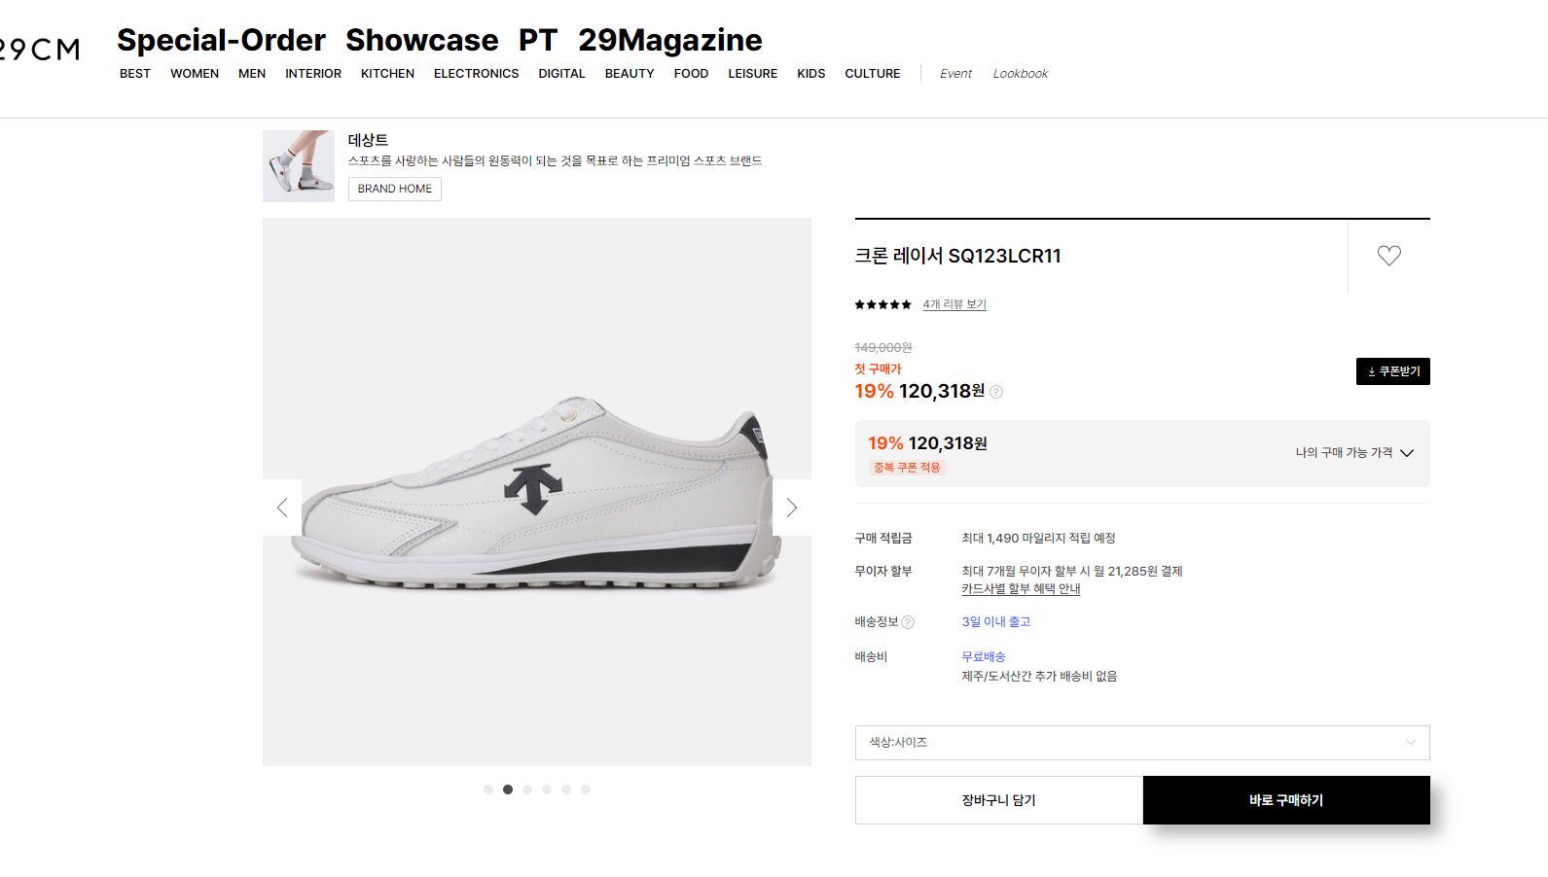Open the 4개 리뷰 보기 reviews link
This screenshot has width=1548, height=877.
tap(954, 305)
